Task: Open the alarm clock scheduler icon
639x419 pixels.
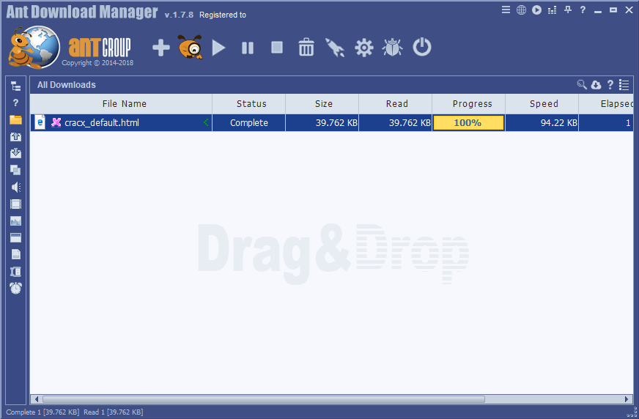Action: (16, 289)
